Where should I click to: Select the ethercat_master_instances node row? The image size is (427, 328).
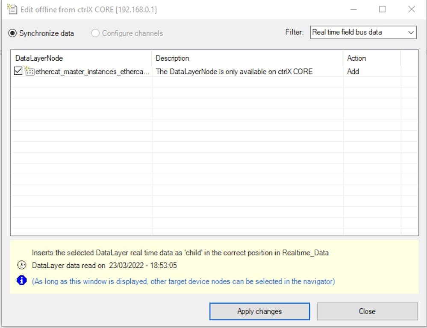[x=92, y=72]
